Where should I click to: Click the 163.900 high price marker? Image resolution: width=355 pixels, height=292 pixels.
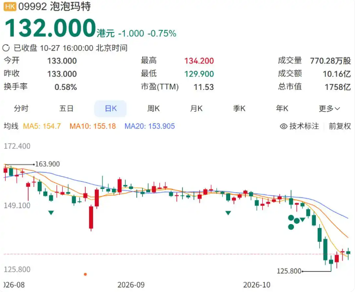pos(47,164)
